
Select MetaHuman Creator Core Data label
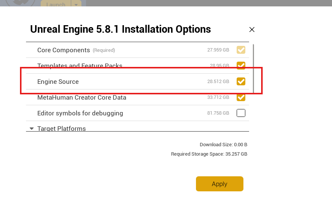pos(82,97)
